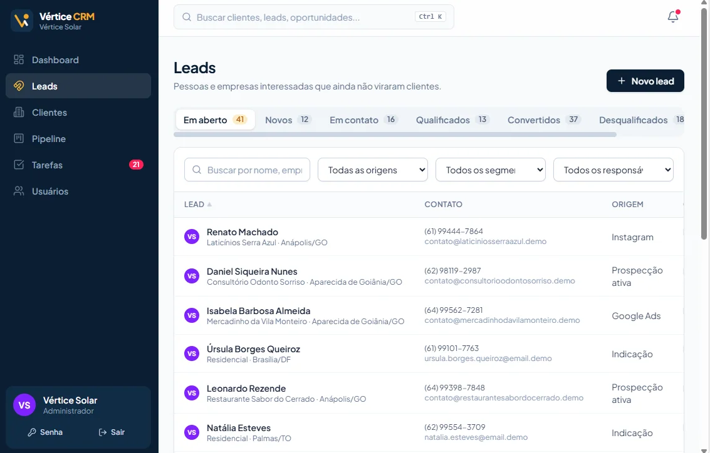Open lead Leonardo Rezende

[x=246, y=389]
